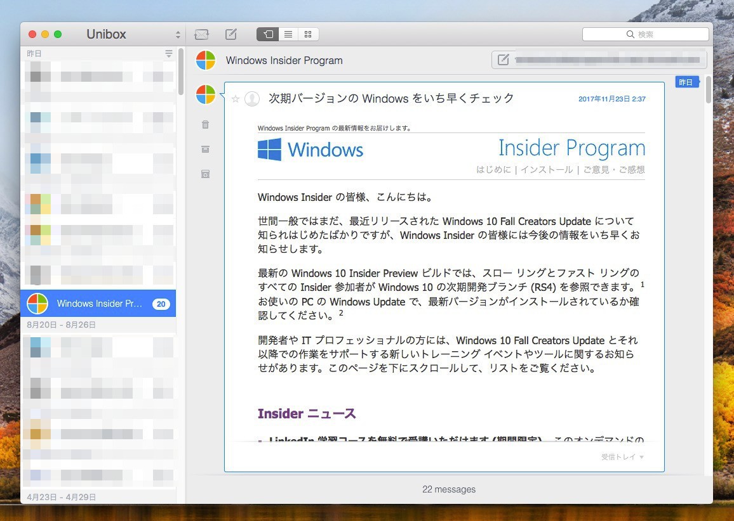This screenshot has height=521, width=734.
Task: Open the sidebar sort filter menu
Action: tap(169, 54)
